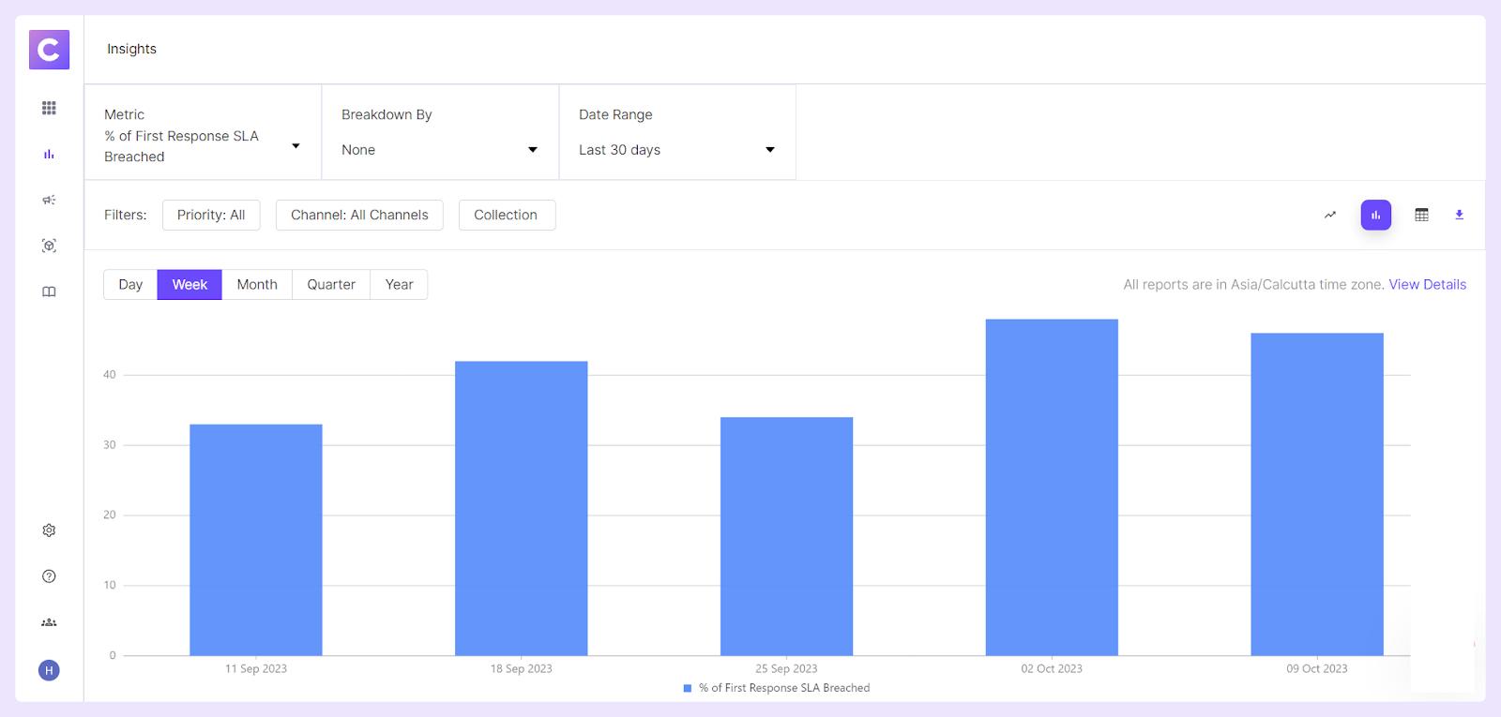Download the report using download icon
The height and width of the screenshot is (717, 1501).
click(x=1459, y=215)
